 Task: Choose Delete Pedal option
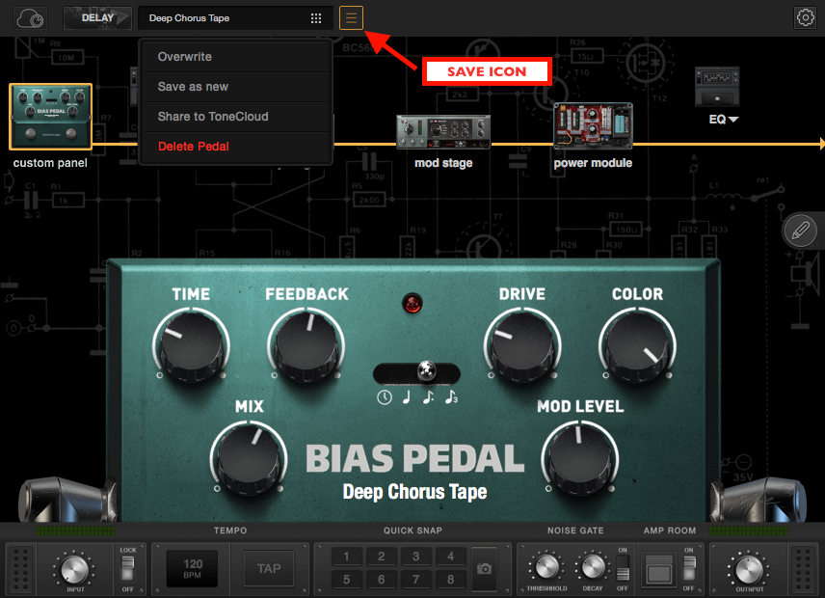pos(235,147)
